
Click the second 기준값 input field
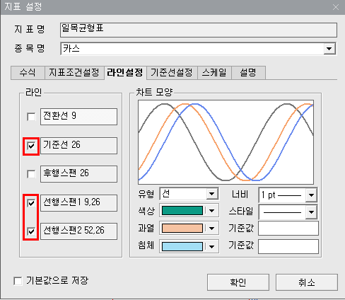pos(288,247)
